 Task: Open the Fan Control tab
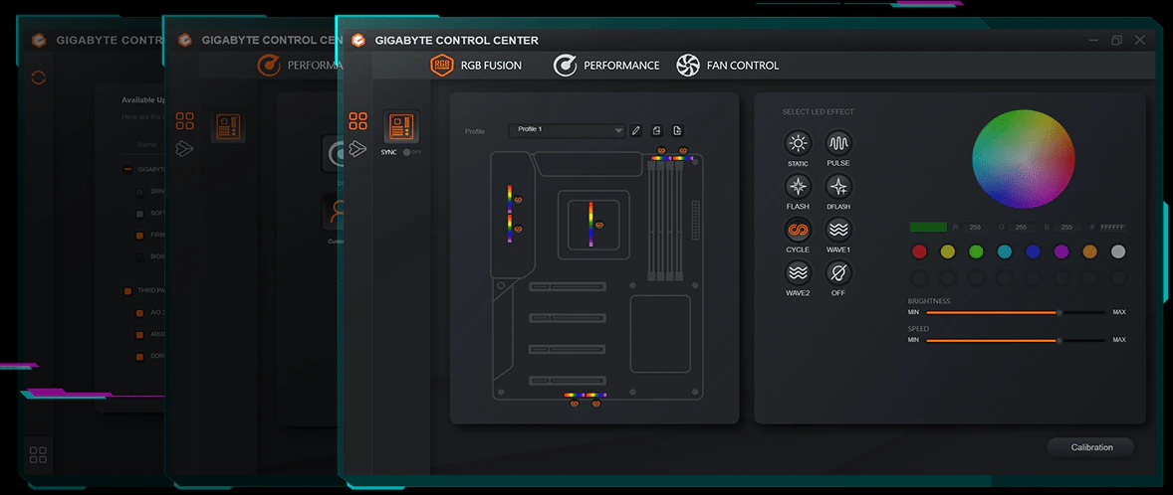[728, 66]
